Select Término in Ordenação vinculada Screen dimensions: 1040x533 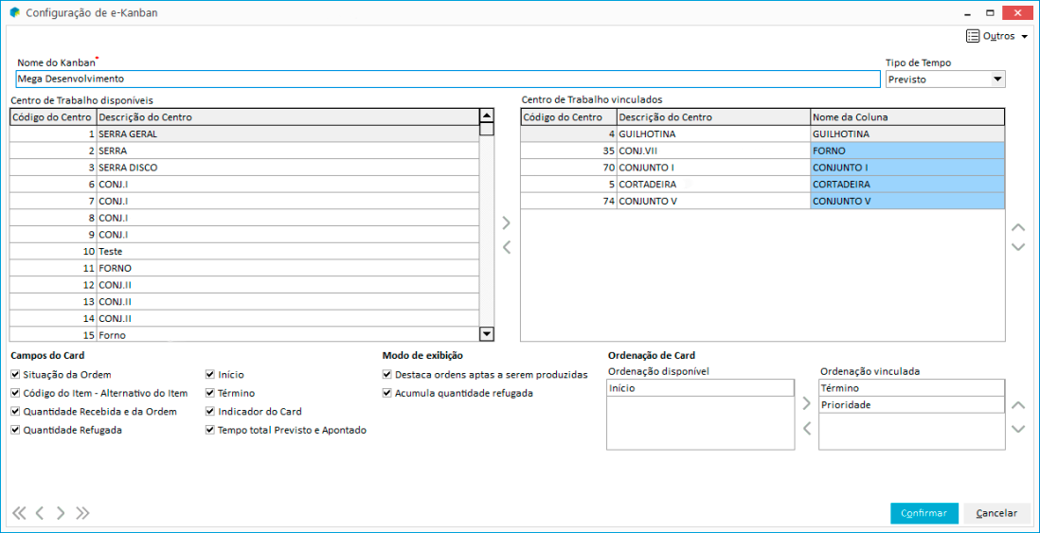(912, 388)
